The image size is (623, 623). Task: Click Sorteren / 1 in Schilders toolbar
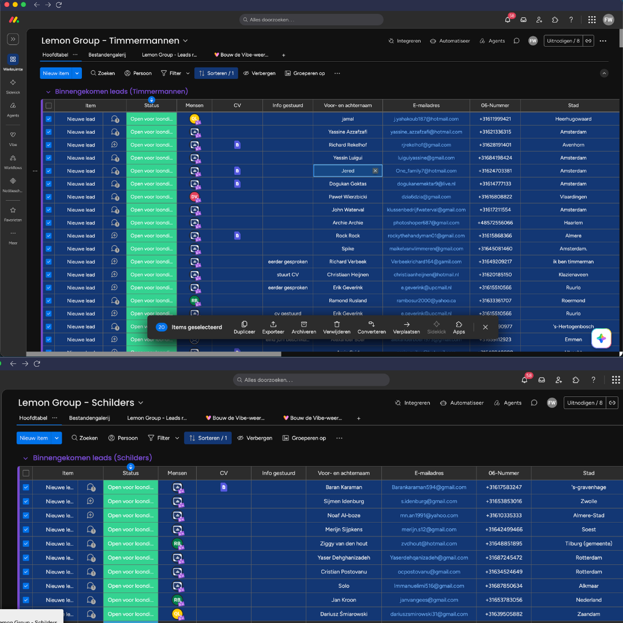208,438
